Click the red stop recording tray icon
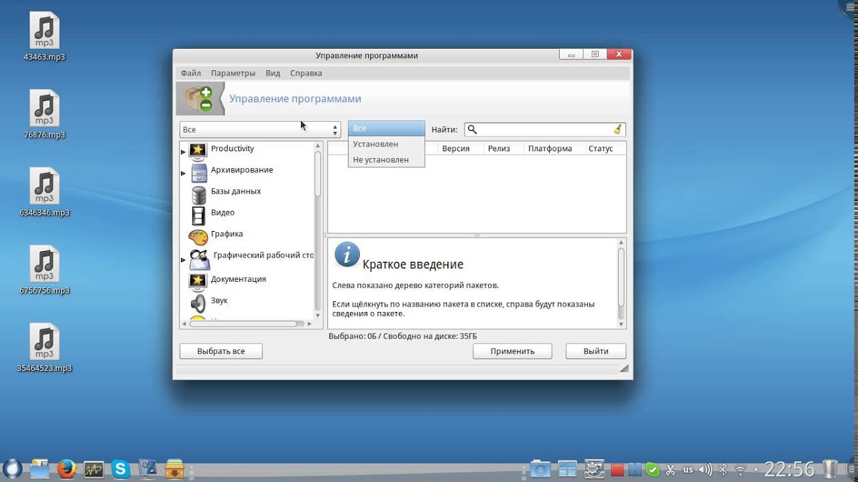The width and height of the screenshot is (858, 482). point(618,470)
